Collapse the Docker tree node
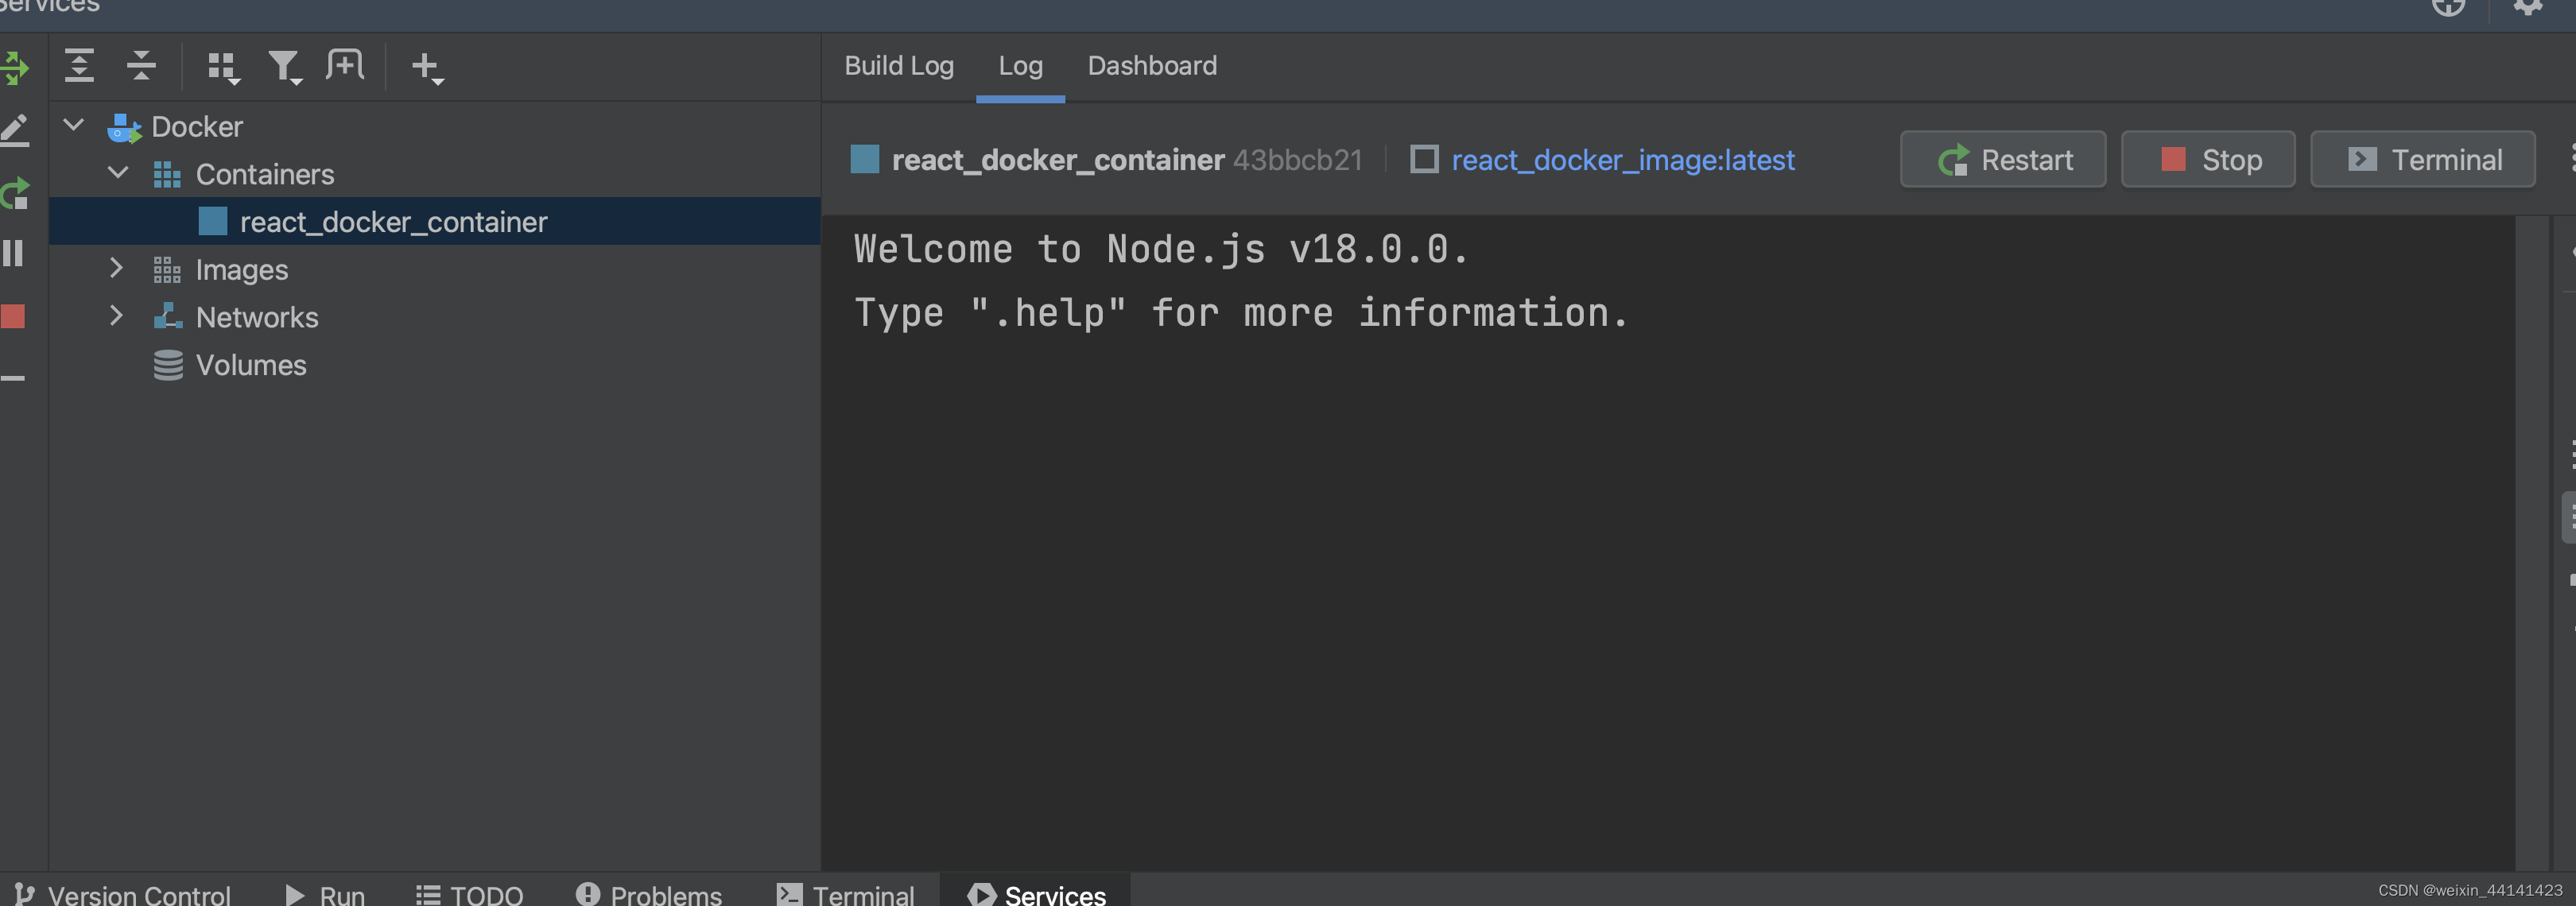Viewport: 2576px width, 906px height. [72, 125]
